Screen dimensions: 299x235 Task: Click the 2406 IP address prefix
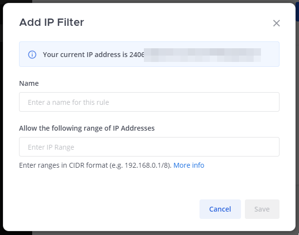pos(137,54)
